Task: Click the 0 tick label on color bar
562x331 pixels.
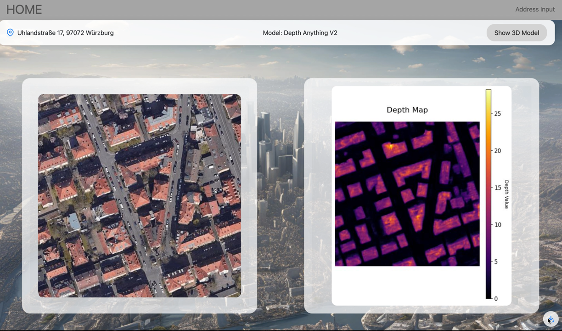Action: point(496,298)
